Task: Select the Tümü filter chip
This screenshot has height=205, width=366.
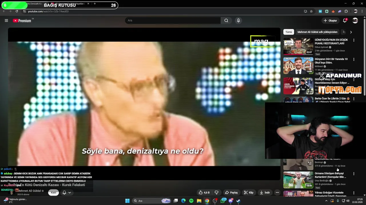Action: [289, 32]
